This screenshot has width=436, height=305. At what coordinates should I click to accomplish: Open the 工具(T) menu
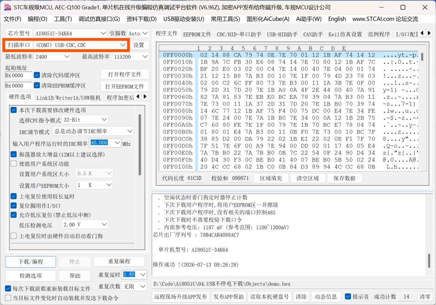tap(63, 19)
